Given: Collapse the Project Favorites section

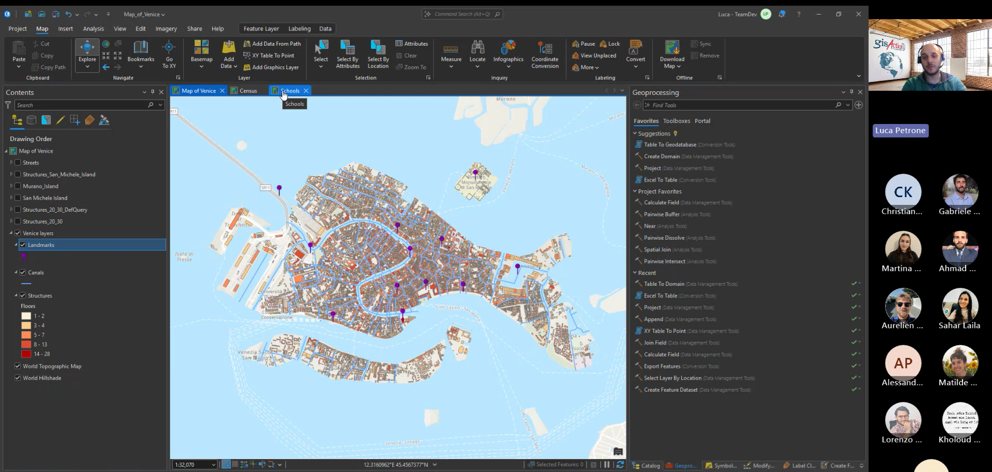Looking at the screenshot, I should (x=635, y=191).
